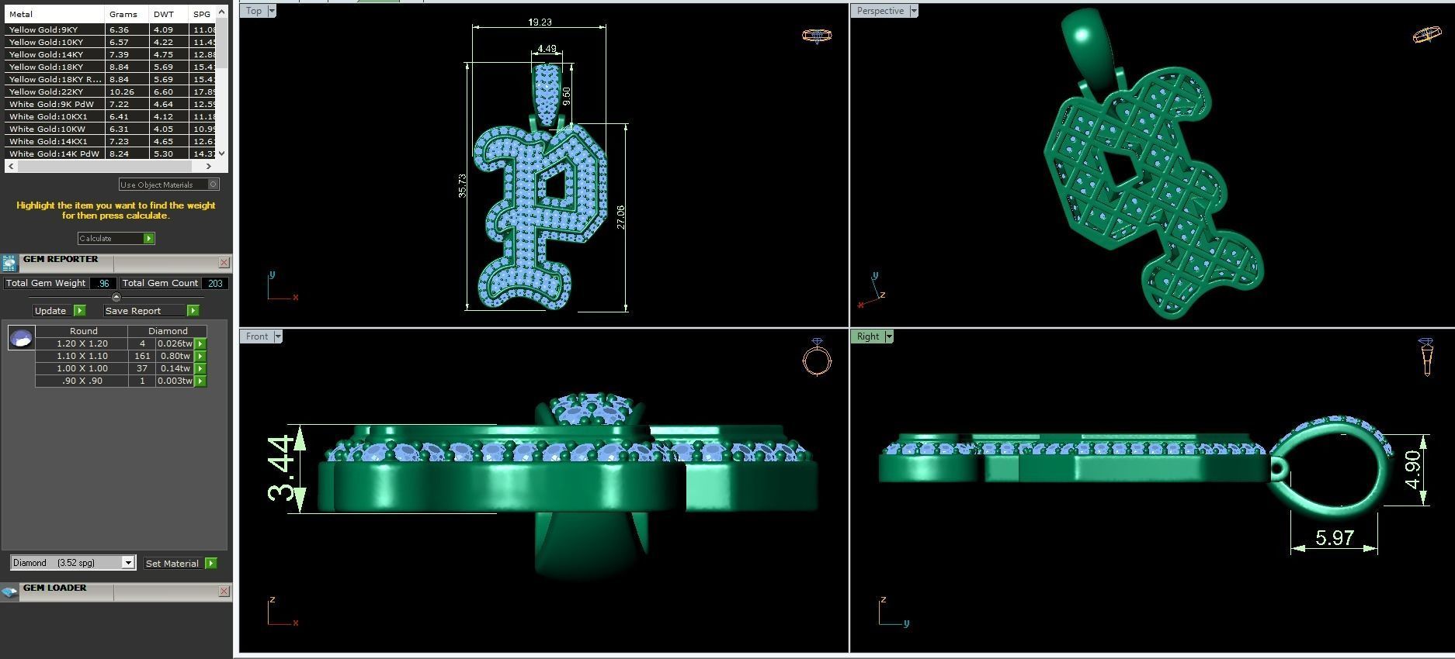
Task: Click the Gem Loader panel icon
Action: pyautogui.click(x=9, y=592)
